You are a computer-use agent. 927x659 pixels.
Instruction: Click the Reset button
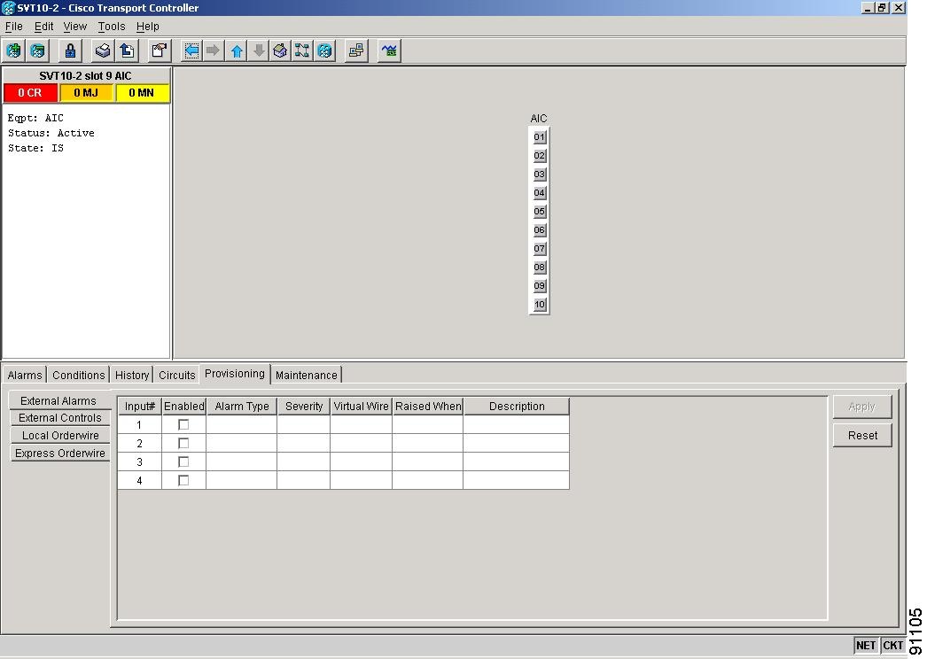[862, 436]
